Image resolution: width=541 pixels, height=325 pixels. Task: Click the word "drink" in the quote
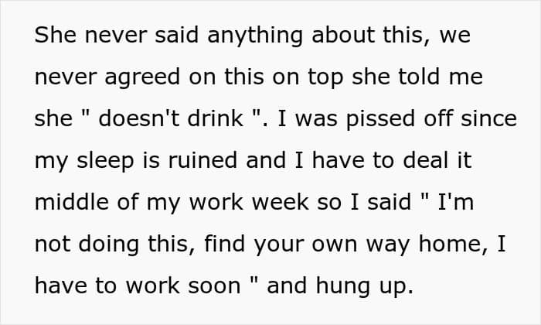pyautogui.click(x=216, y=118)
